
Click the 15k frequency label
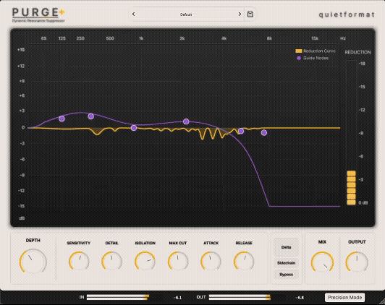click(315, 38)
